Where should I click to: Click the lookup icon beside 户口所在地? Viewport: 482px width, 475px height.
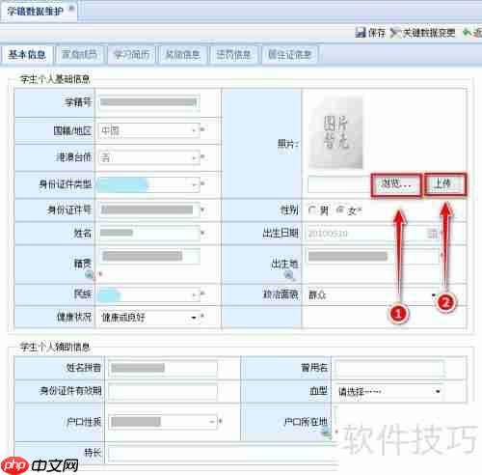click(x=327, y=432)
